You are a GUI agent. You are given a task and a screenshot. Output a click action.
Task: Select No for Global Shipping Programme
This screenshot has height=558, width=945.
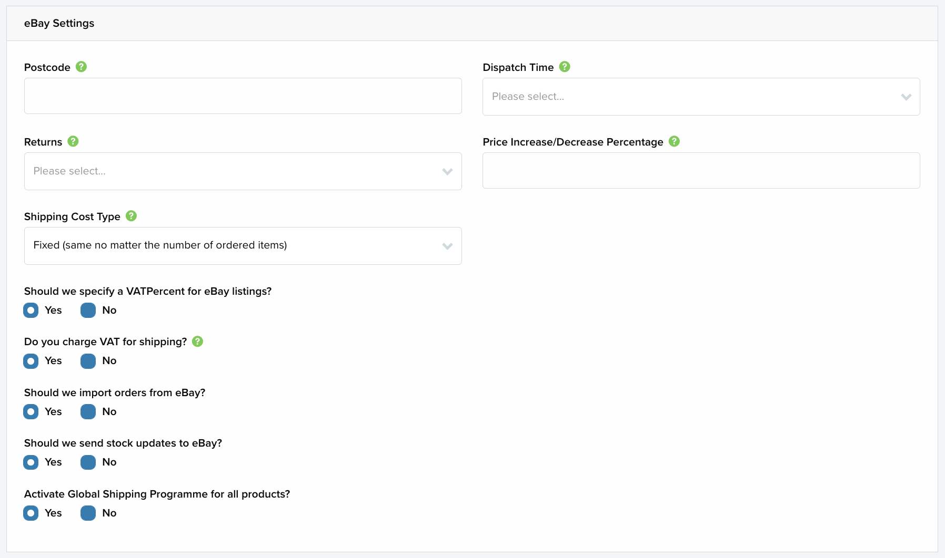[x=88, y=513]
